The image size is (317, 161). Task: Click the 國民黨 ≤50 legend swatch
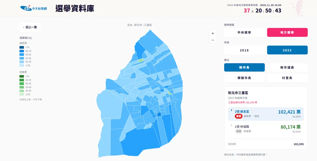pos(22,65)
